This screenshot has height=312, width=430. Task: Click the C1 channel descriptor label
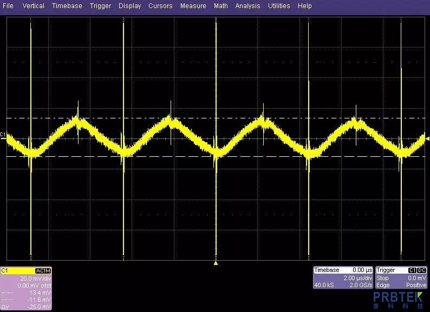5,271
